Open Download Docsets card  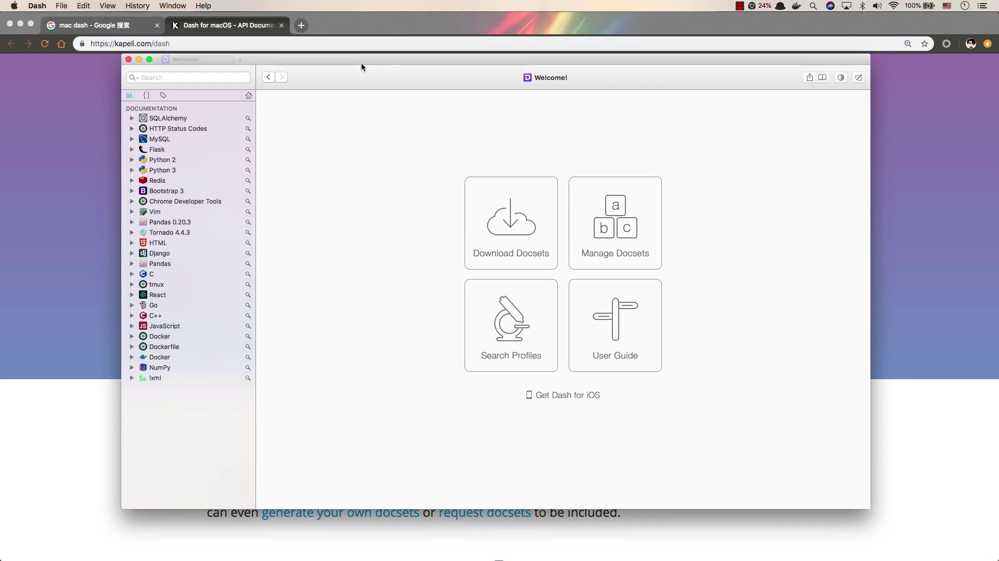coord(511,223)
